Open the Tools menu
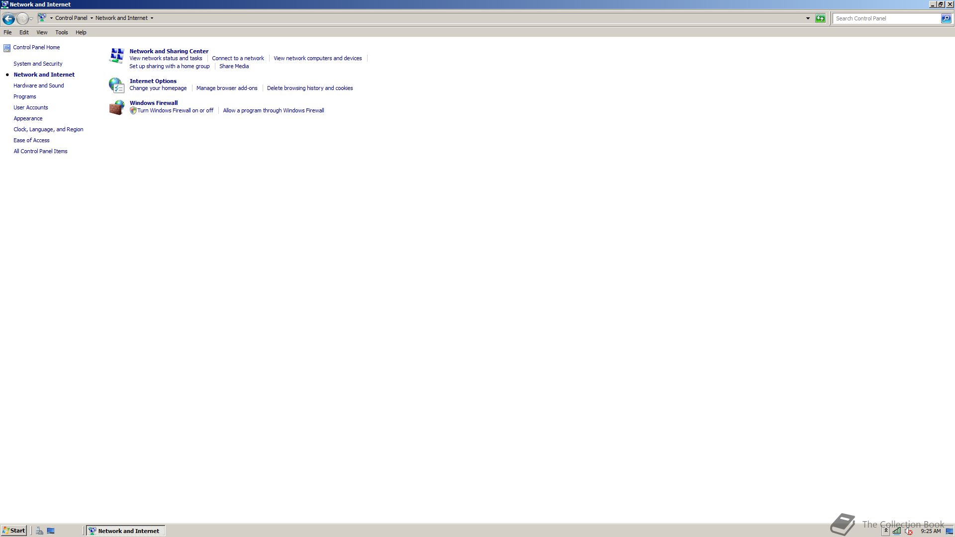This screenshot has height=537, width=955. tap(62, 32)
